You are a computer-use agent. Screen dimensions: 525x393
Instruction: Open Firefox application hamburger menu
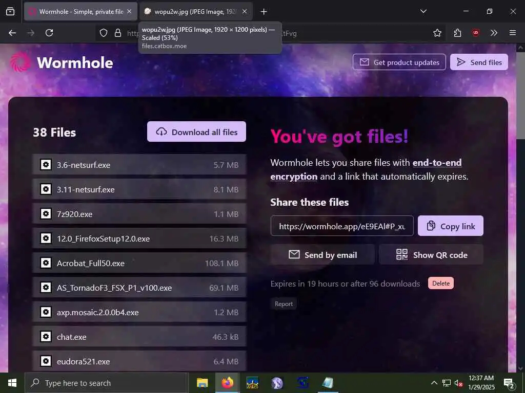(x=513, y=33)
